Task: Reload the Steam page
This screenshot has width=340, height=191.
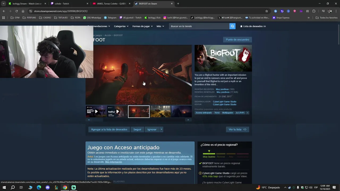Action: click(16, 11)
